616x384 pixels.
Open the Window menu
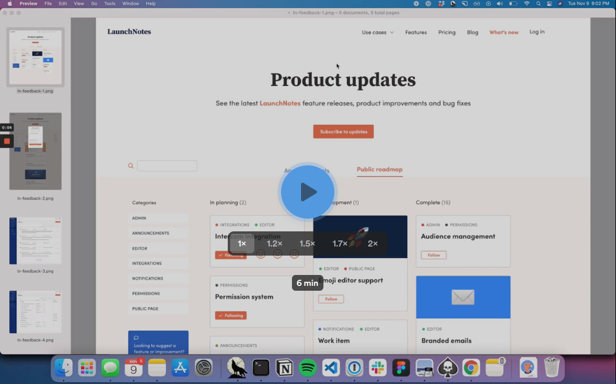pyautogui.click(x=130, y=4)
